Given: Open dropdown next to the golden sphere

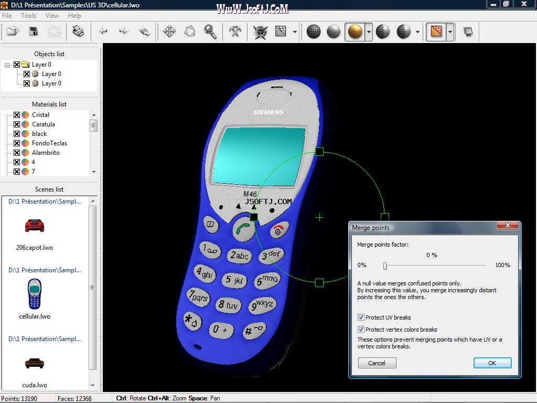Looking at the screenshot, I should click(369, 32).
